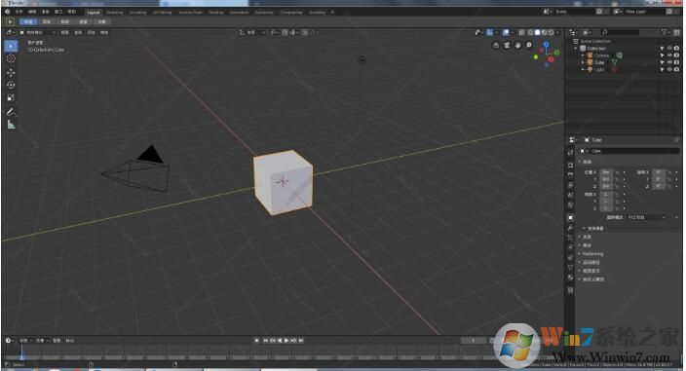This screenshot has width=686, height=371.
Task: Open the Output properties tab
Action: point(570,175)
